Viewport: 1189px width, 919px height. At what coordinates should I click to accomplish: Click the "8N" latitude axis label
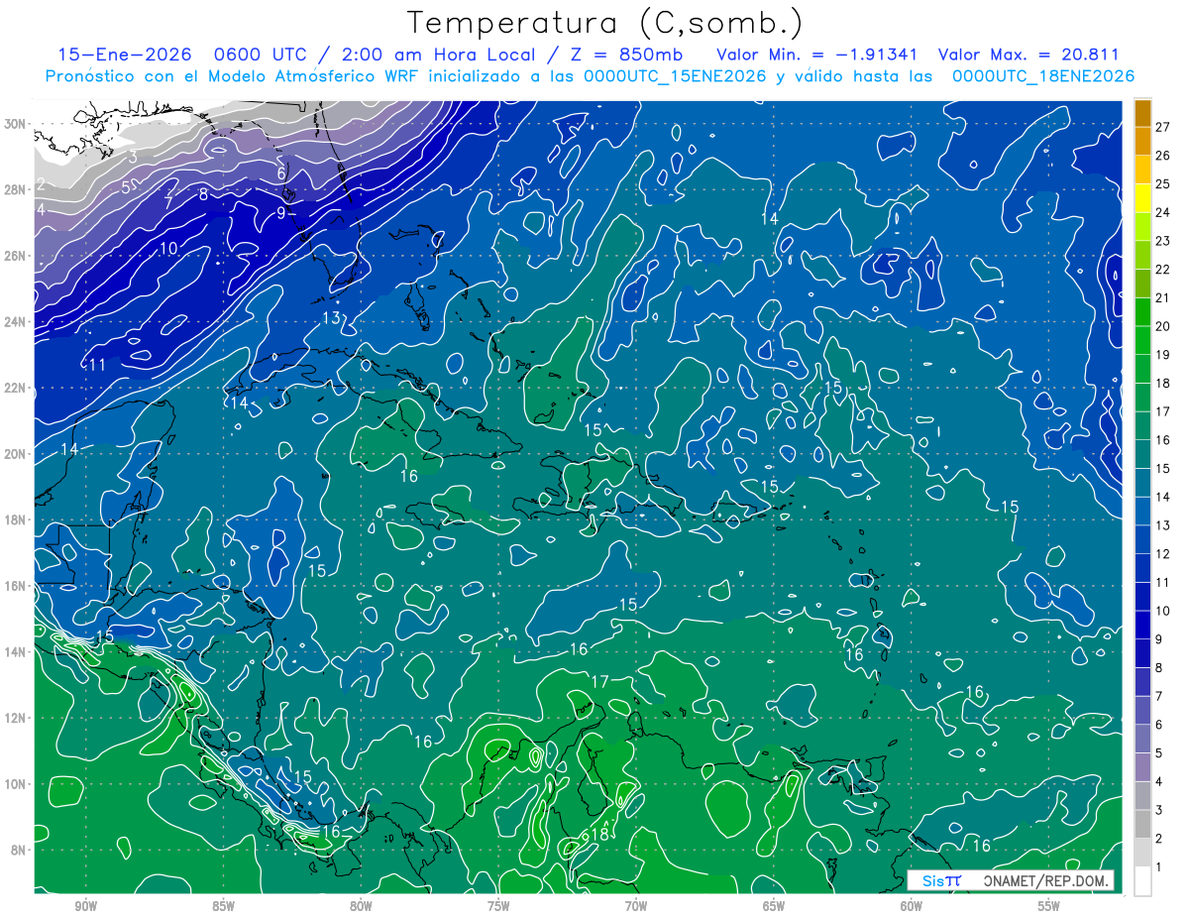[x=19, y=850]
